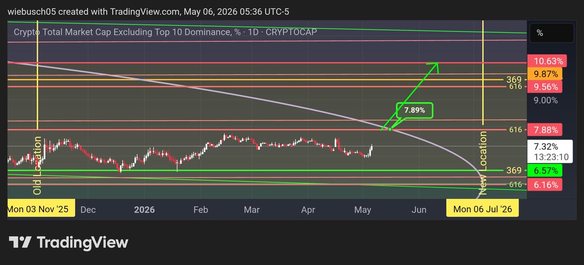Click the Dec time axis label
Image resolution: width=584 pixels, height=265 pixels.
coord(88,210)
